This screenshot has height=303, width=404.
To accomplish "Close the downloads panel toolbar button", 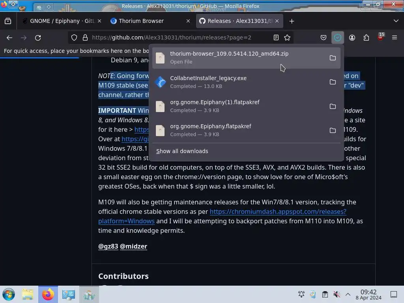I will [338, 37].
